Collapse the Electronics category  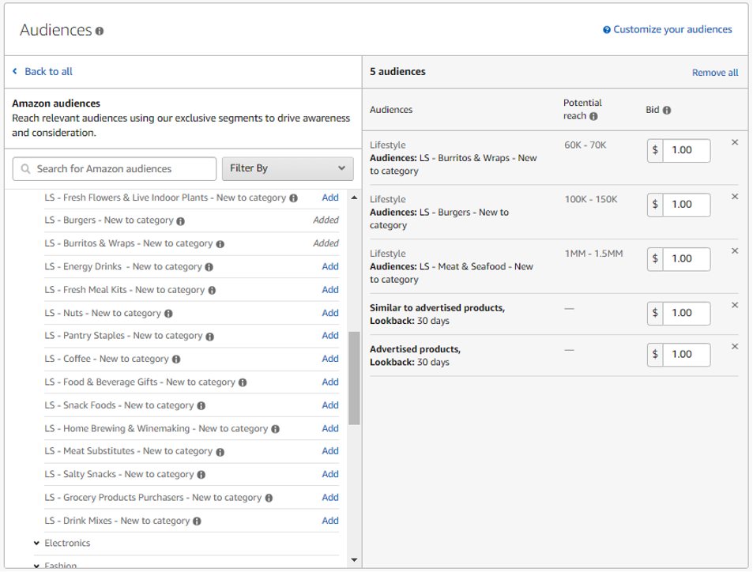35,543
